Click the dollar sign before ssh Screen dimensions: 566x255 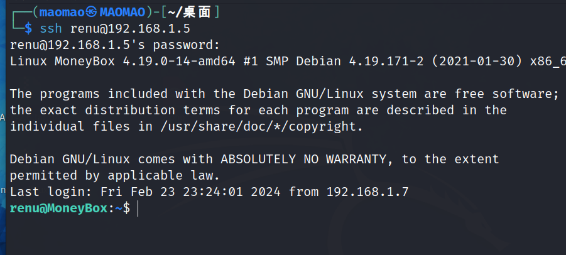click(26, 29)
